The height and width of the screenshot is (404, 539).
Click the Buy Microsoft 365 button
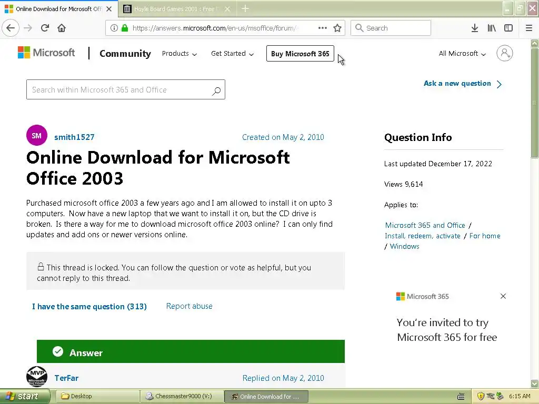click(300, 54)
